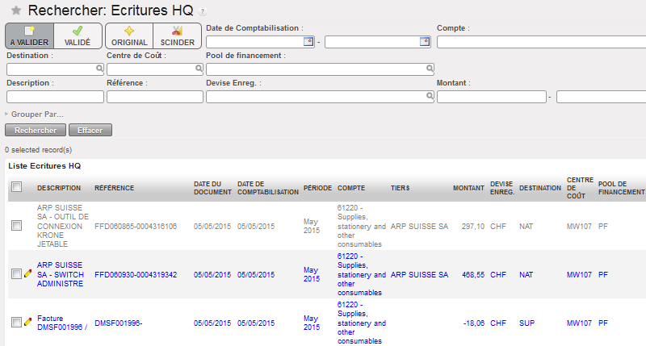Open the help icon beside Ecritures HQ
646x346 pixels.
click(x=202, y=12)
